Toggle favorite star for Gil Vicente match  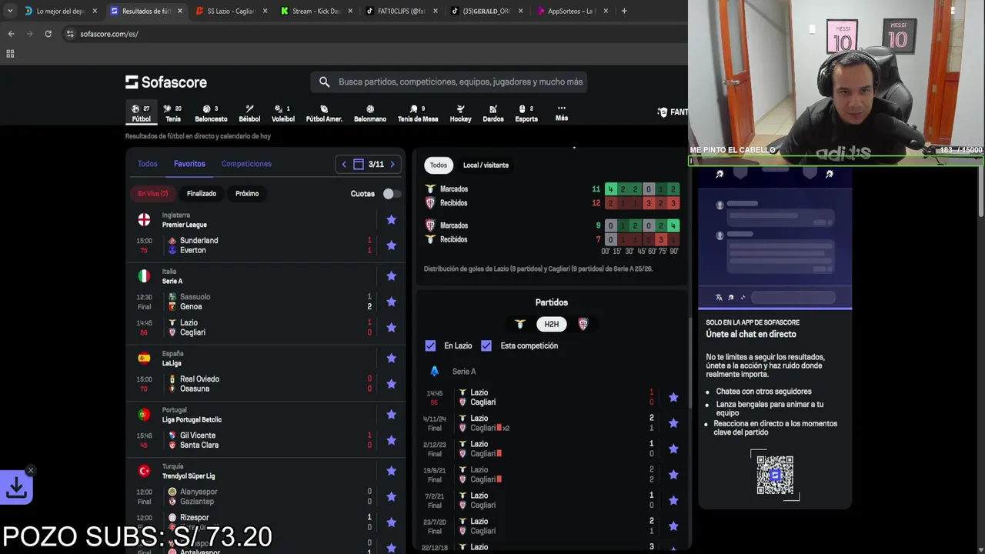tap(391, 440)
